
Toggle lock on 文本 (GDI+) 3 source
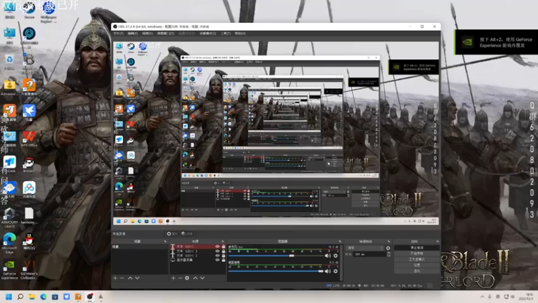(223, 251)
